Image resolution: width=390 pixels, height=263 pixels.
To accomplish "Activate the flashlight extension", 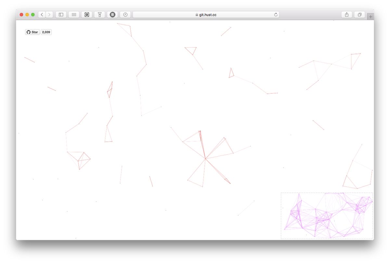I will 99,14.
